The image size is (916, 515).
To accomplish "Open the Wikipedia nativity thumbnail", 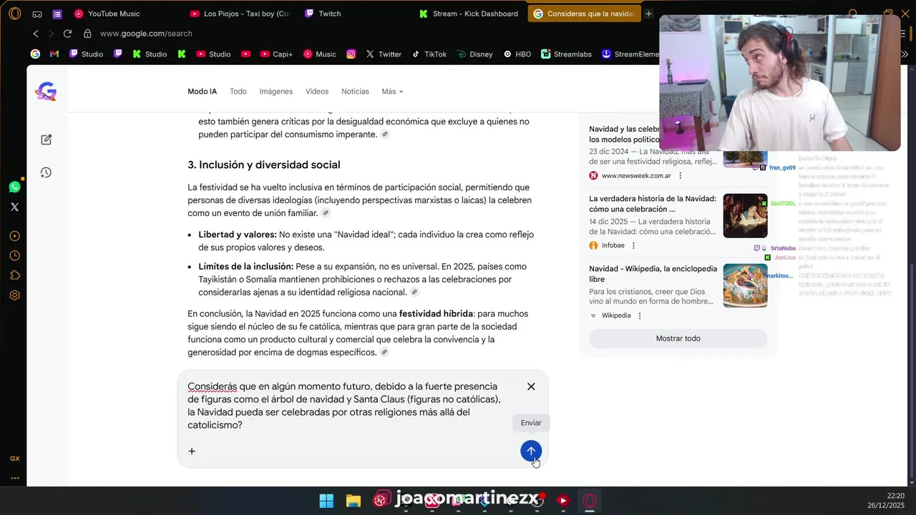I will pyautogui.click(x=745, y=286).
